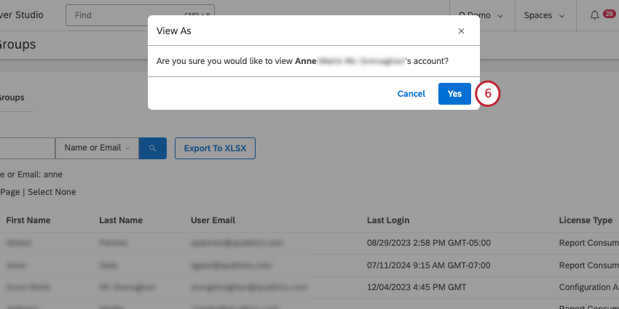The image size is (619, 309).
Task: Confirm with the Yes button
Action: (x=454, y=94)
